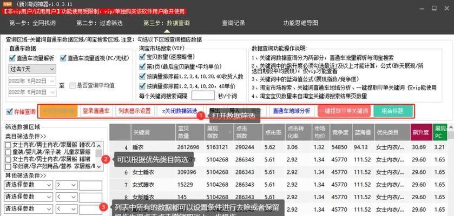Viewport: 454px width, 216px height.
Task: Sort by 点击指数 column header
Action: 248,132
